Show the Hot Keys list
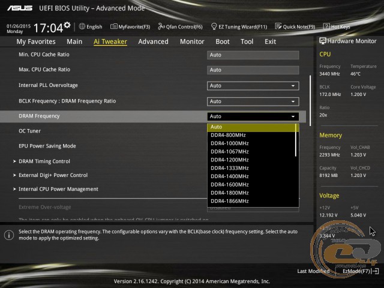Screen dimensions: 384x288 tap(337, 26)
